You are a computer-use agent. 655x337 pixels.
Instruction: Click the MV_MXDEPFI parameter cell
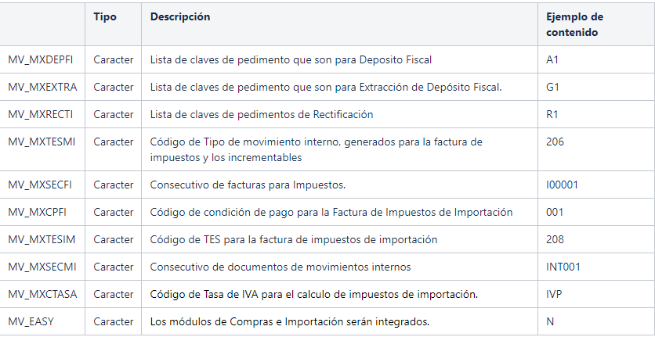[41, 59]
